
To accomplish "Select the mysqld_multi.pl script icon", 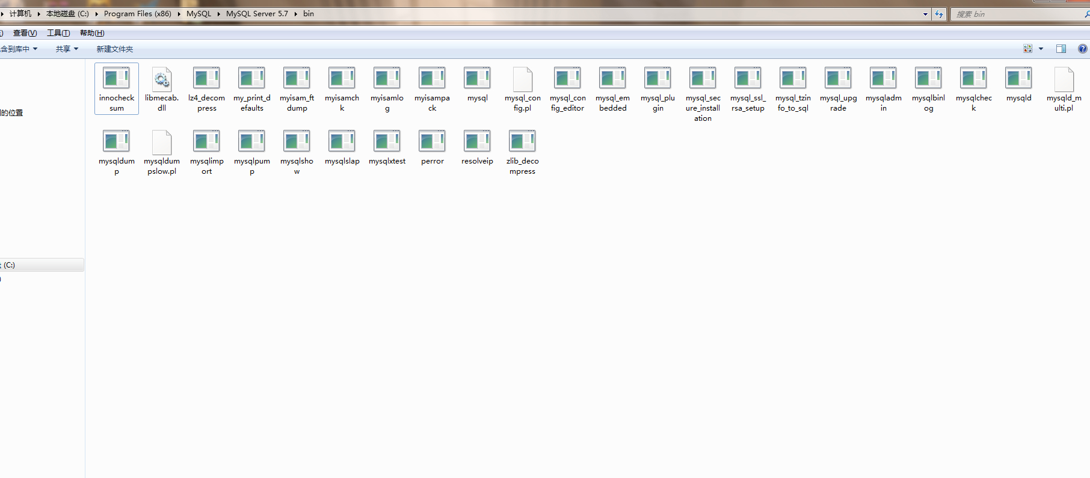I will (1064, 79).
